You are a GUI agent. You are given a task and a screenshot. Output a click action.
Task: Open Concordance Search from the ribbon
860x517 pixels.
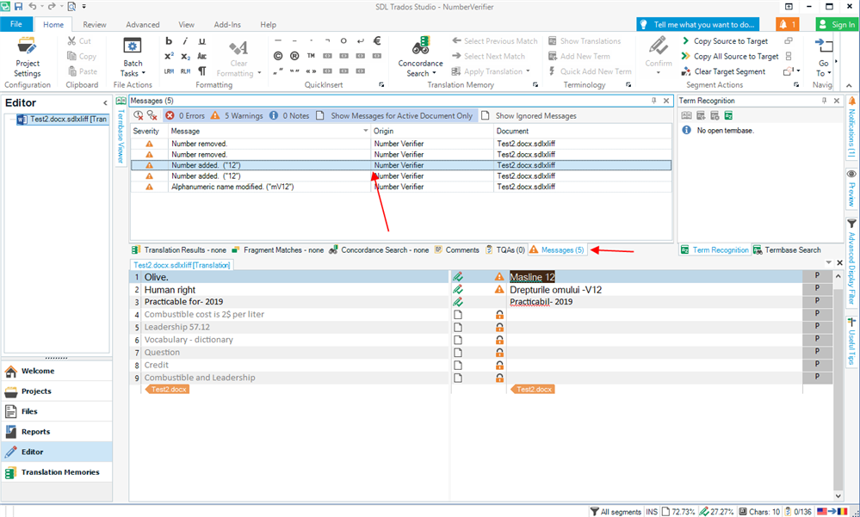coord(421,57)
